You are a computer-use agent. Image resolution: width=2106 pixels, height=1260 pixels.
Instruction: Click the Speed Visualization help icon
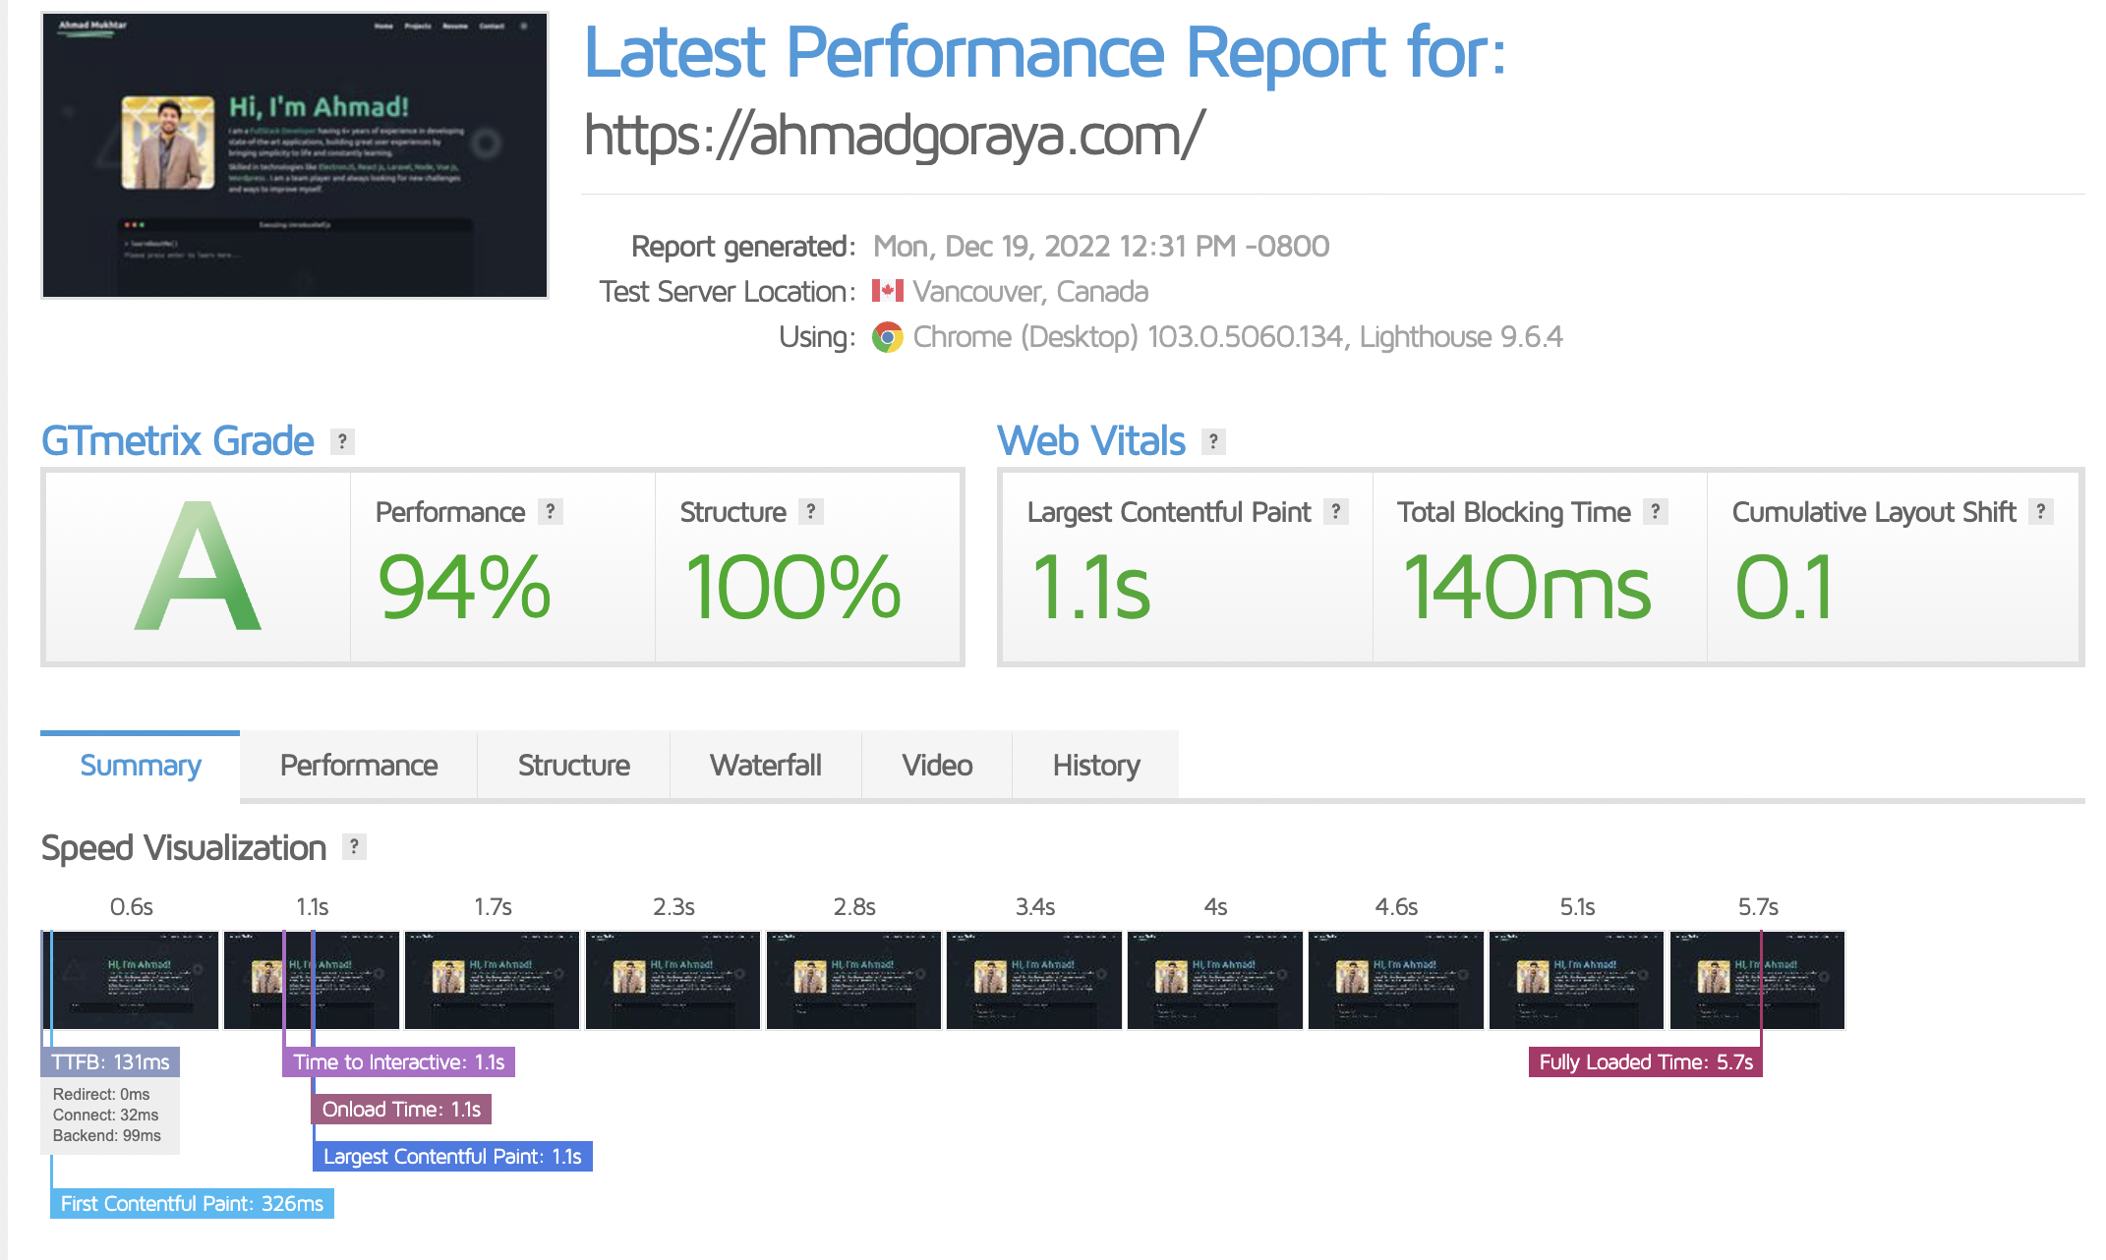tap(354, 846)
